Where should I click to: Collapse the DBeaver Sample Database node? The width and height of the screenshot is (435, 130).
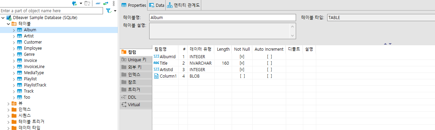3,18
